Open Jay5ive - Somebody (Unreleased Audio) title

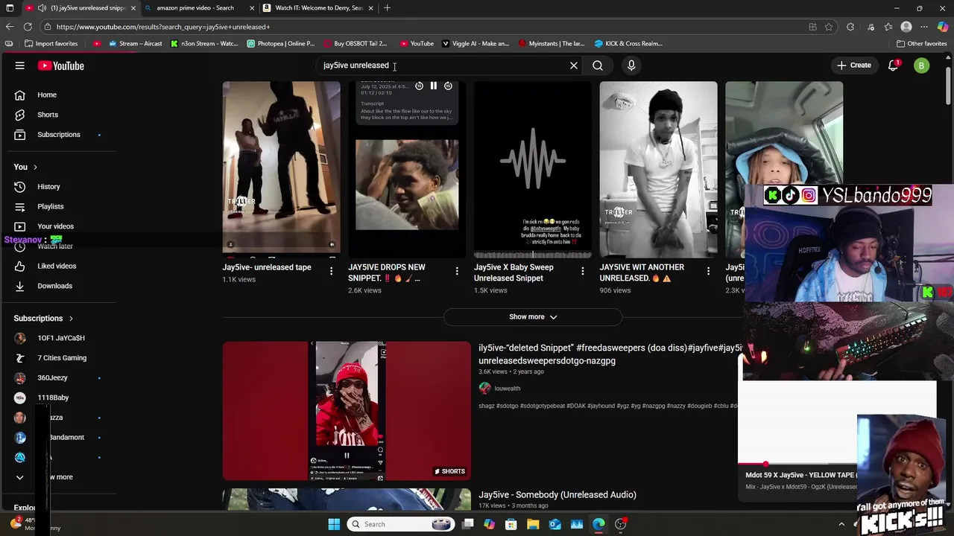557,494
